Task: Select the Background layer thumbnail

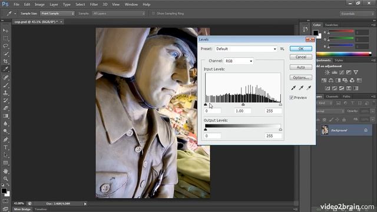Action: [x=325, y=130]
